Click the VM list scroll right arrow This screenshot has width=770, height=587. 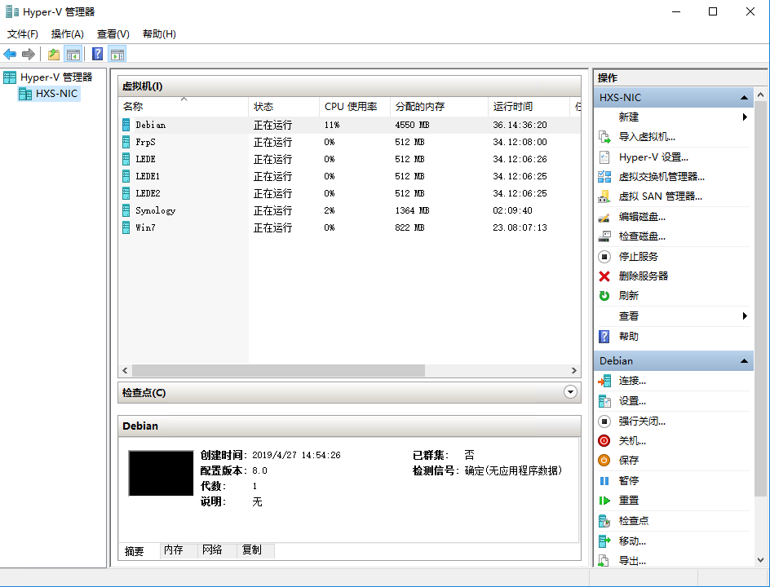(574, 371)
